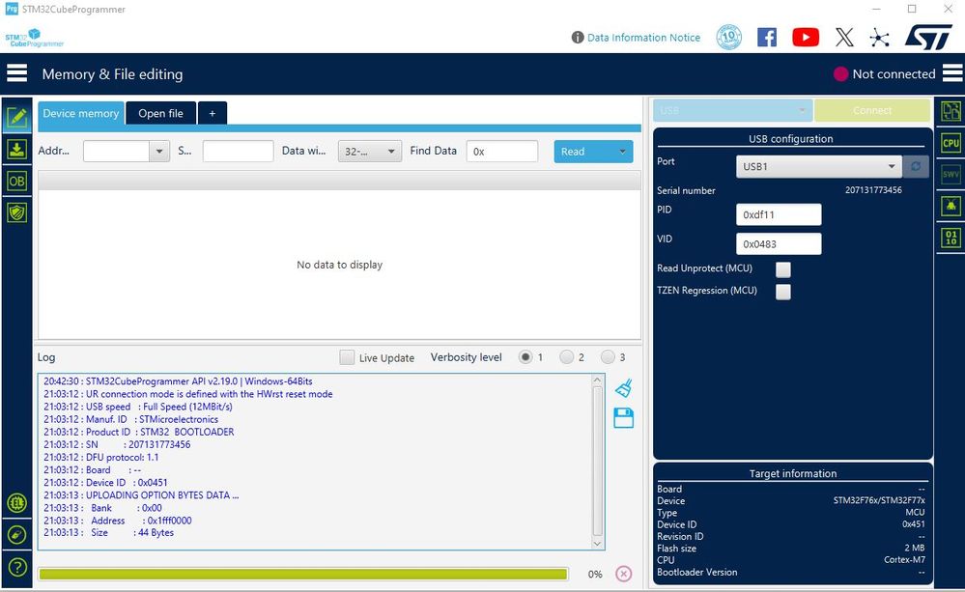Click log line 'Size : 44 Bytes'

coord(108,533)
